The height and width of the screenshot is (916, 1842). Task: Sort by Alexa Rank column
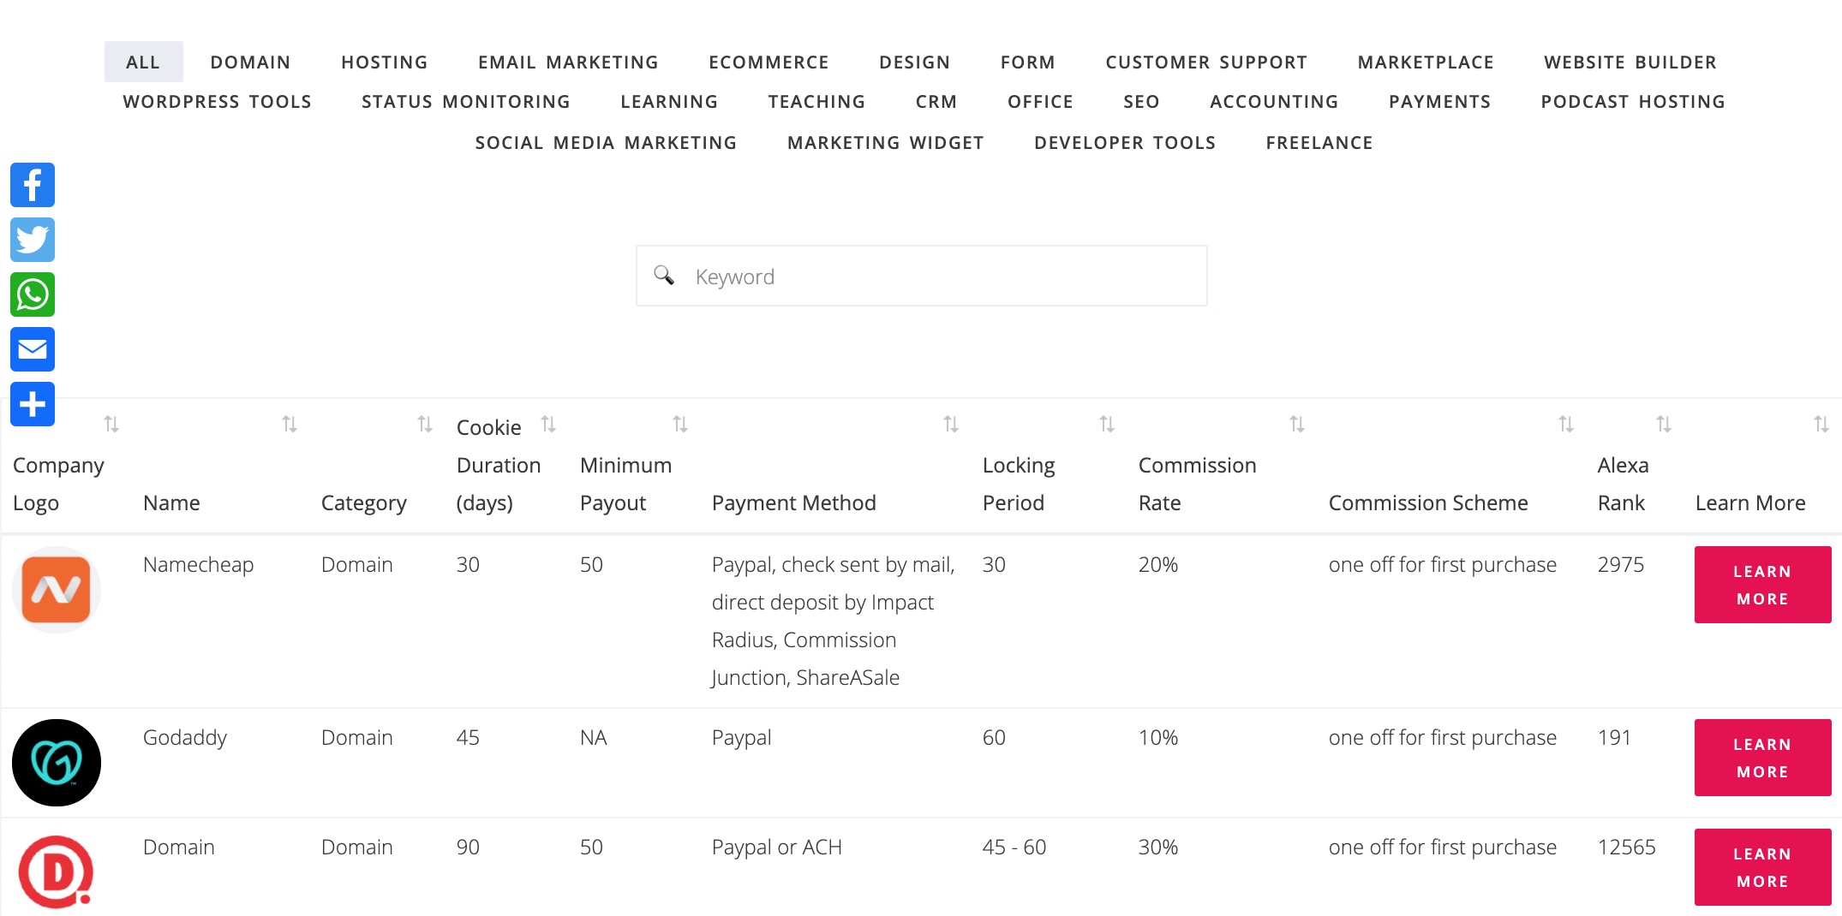[x=1663, y=425]
